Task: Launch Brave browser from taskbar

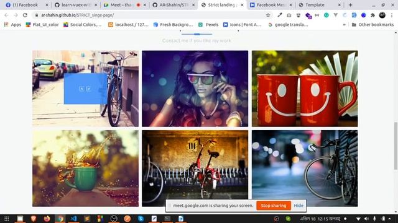Action: 33,219
